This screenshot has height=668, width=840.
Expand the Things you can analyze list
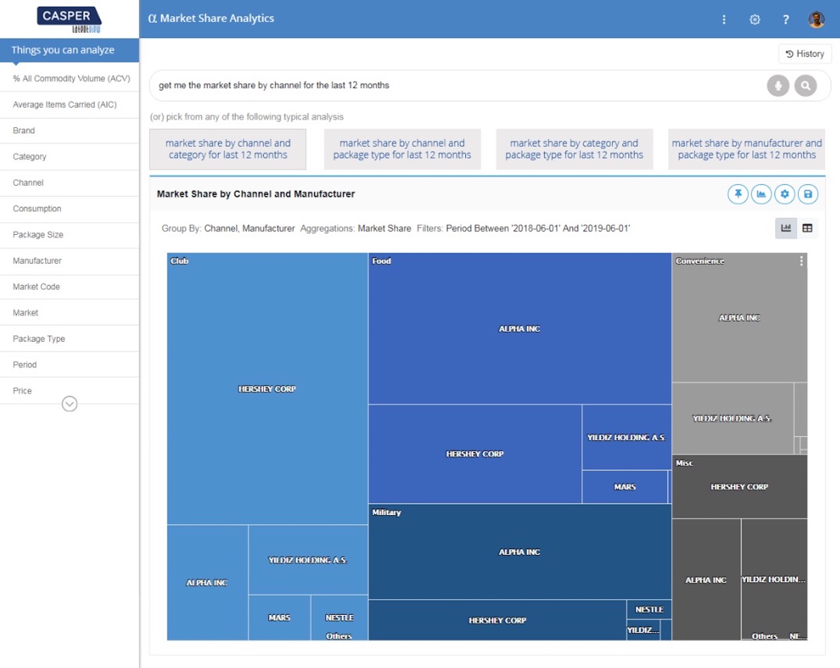[70, 404]
